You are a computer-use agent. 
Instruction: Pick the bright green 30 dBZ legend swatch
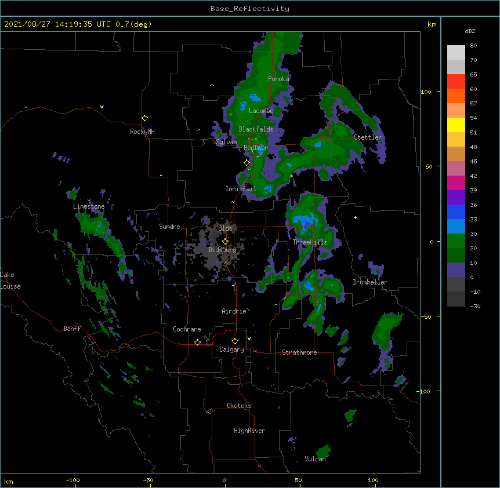coord(456,241)
